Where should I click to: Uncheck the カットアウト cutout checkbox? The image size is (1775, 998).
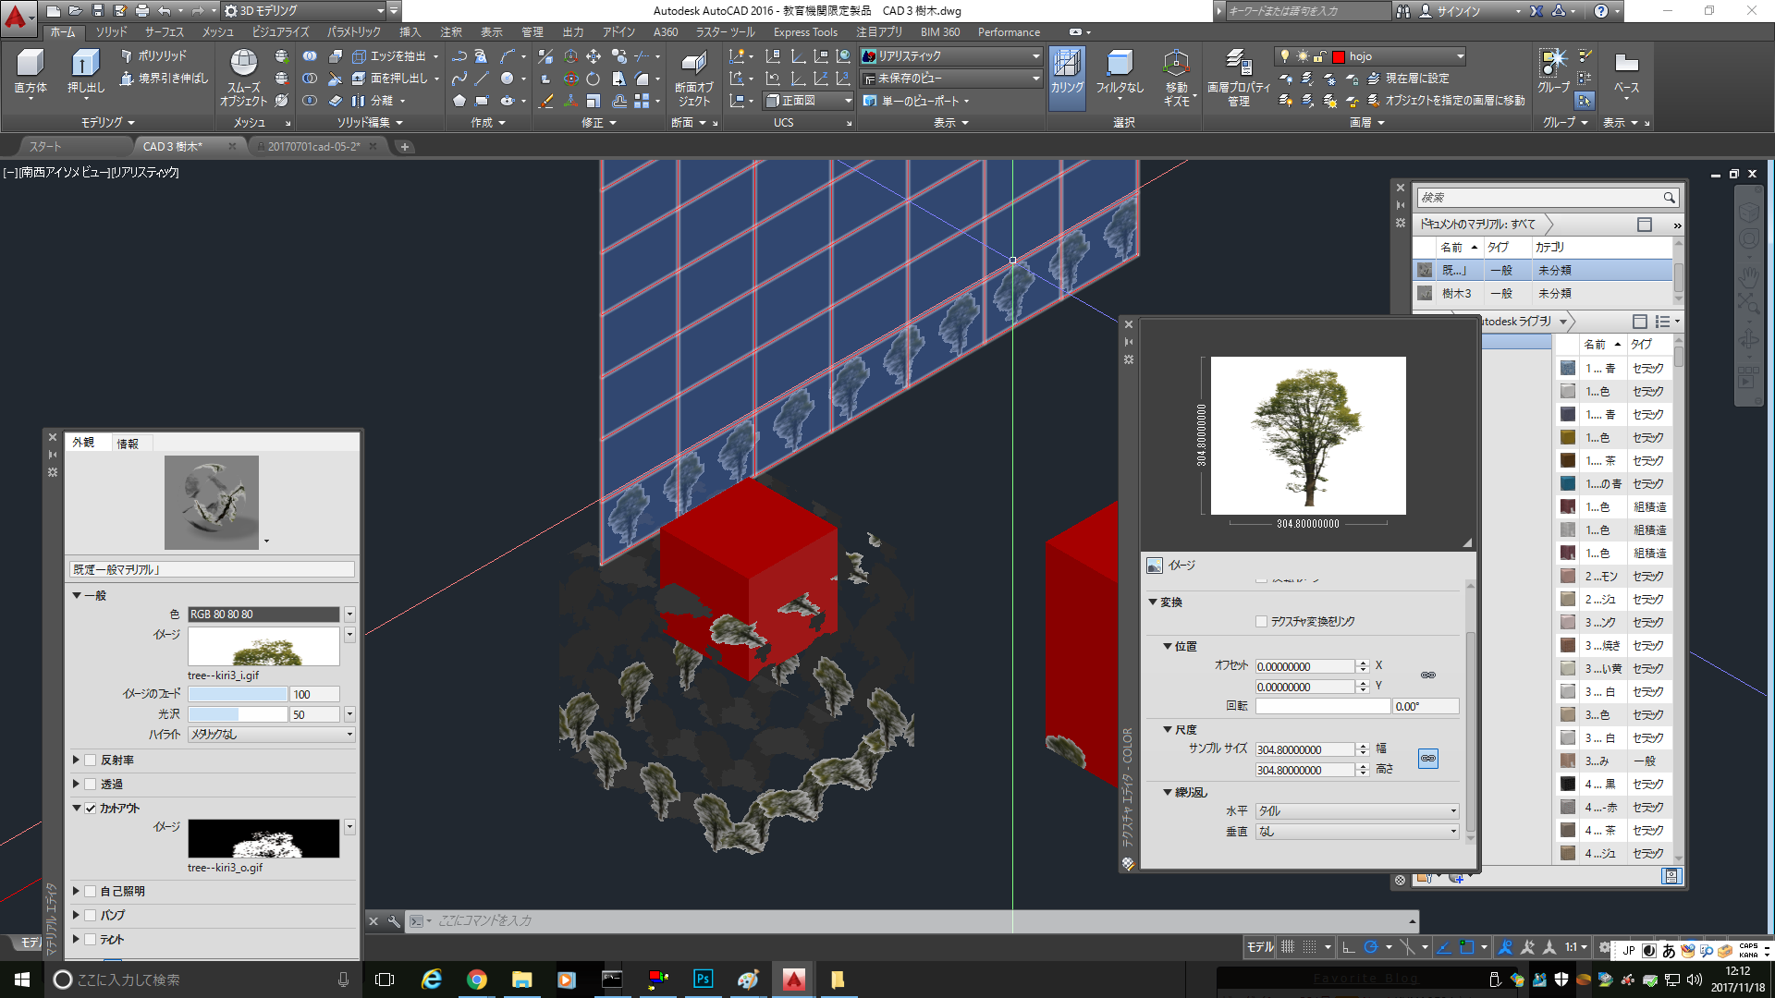coord(91,808)
